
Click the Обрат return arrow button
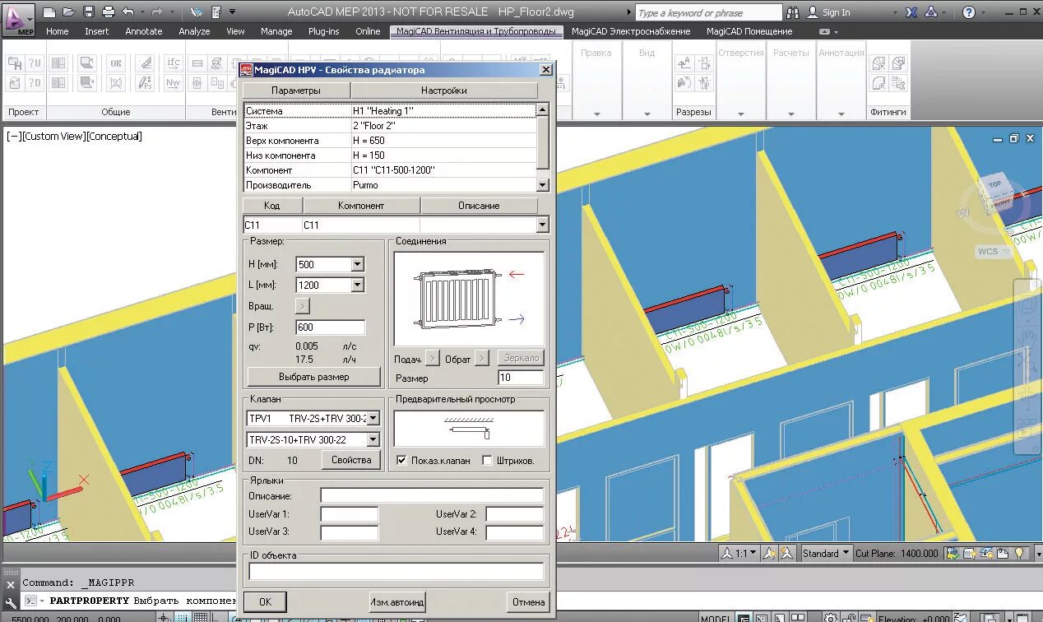482,358
